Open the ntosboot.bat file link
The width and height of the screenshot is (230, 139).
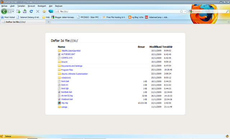(x=67, y=99)
